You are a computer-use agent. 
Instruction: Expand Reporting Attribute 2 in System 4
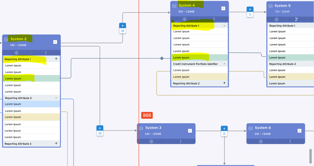pos(224,83)
